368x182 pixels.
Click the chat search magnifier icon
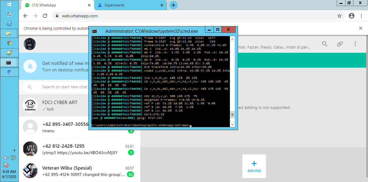[325, 44]
